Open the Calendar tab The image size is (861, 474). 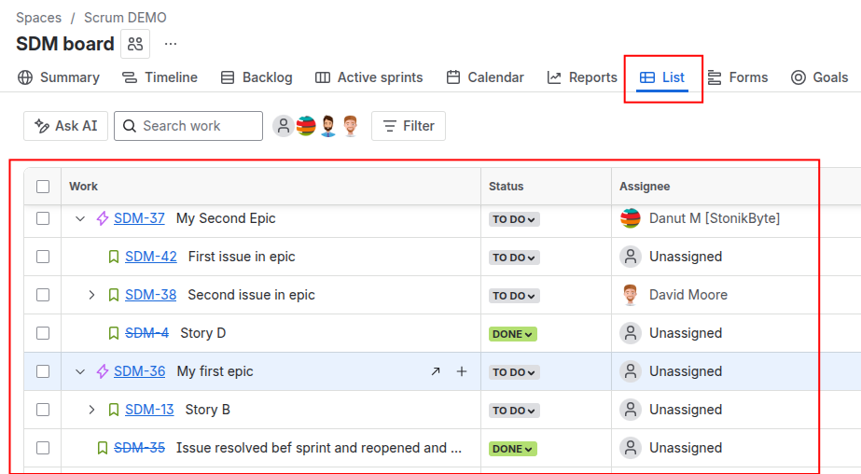(x=485, y=77)
